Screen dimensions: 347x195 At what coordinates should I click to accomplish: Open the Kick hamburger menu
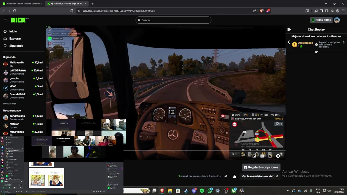pos(6,20)
